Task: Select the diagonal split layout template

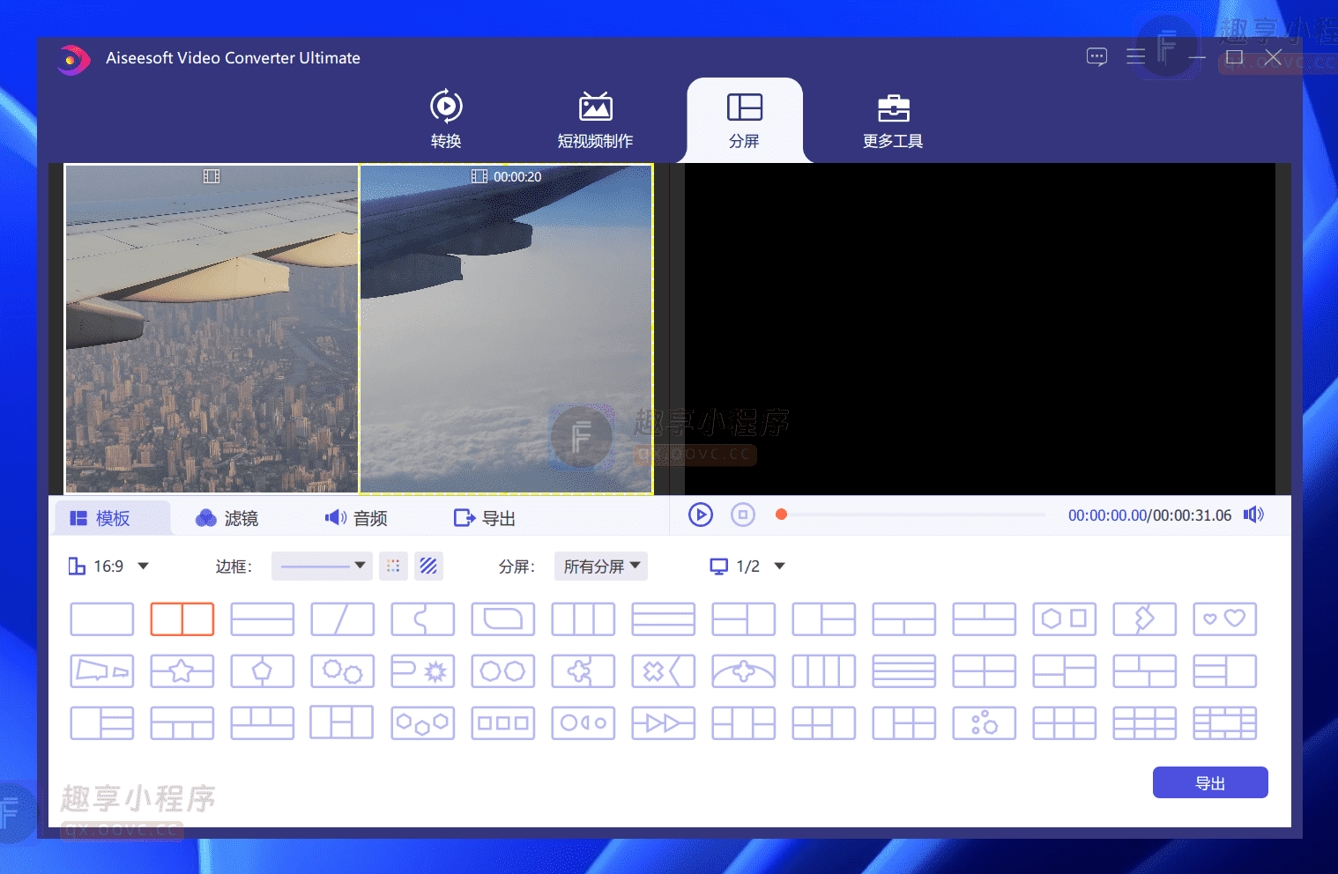Action: (343, 619)
